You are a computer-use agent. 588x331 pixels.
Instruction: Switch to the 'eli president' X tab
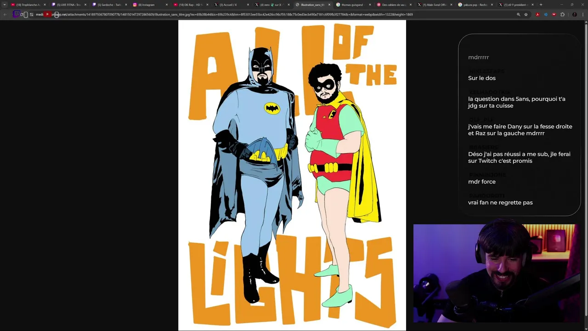coord(515,5)
